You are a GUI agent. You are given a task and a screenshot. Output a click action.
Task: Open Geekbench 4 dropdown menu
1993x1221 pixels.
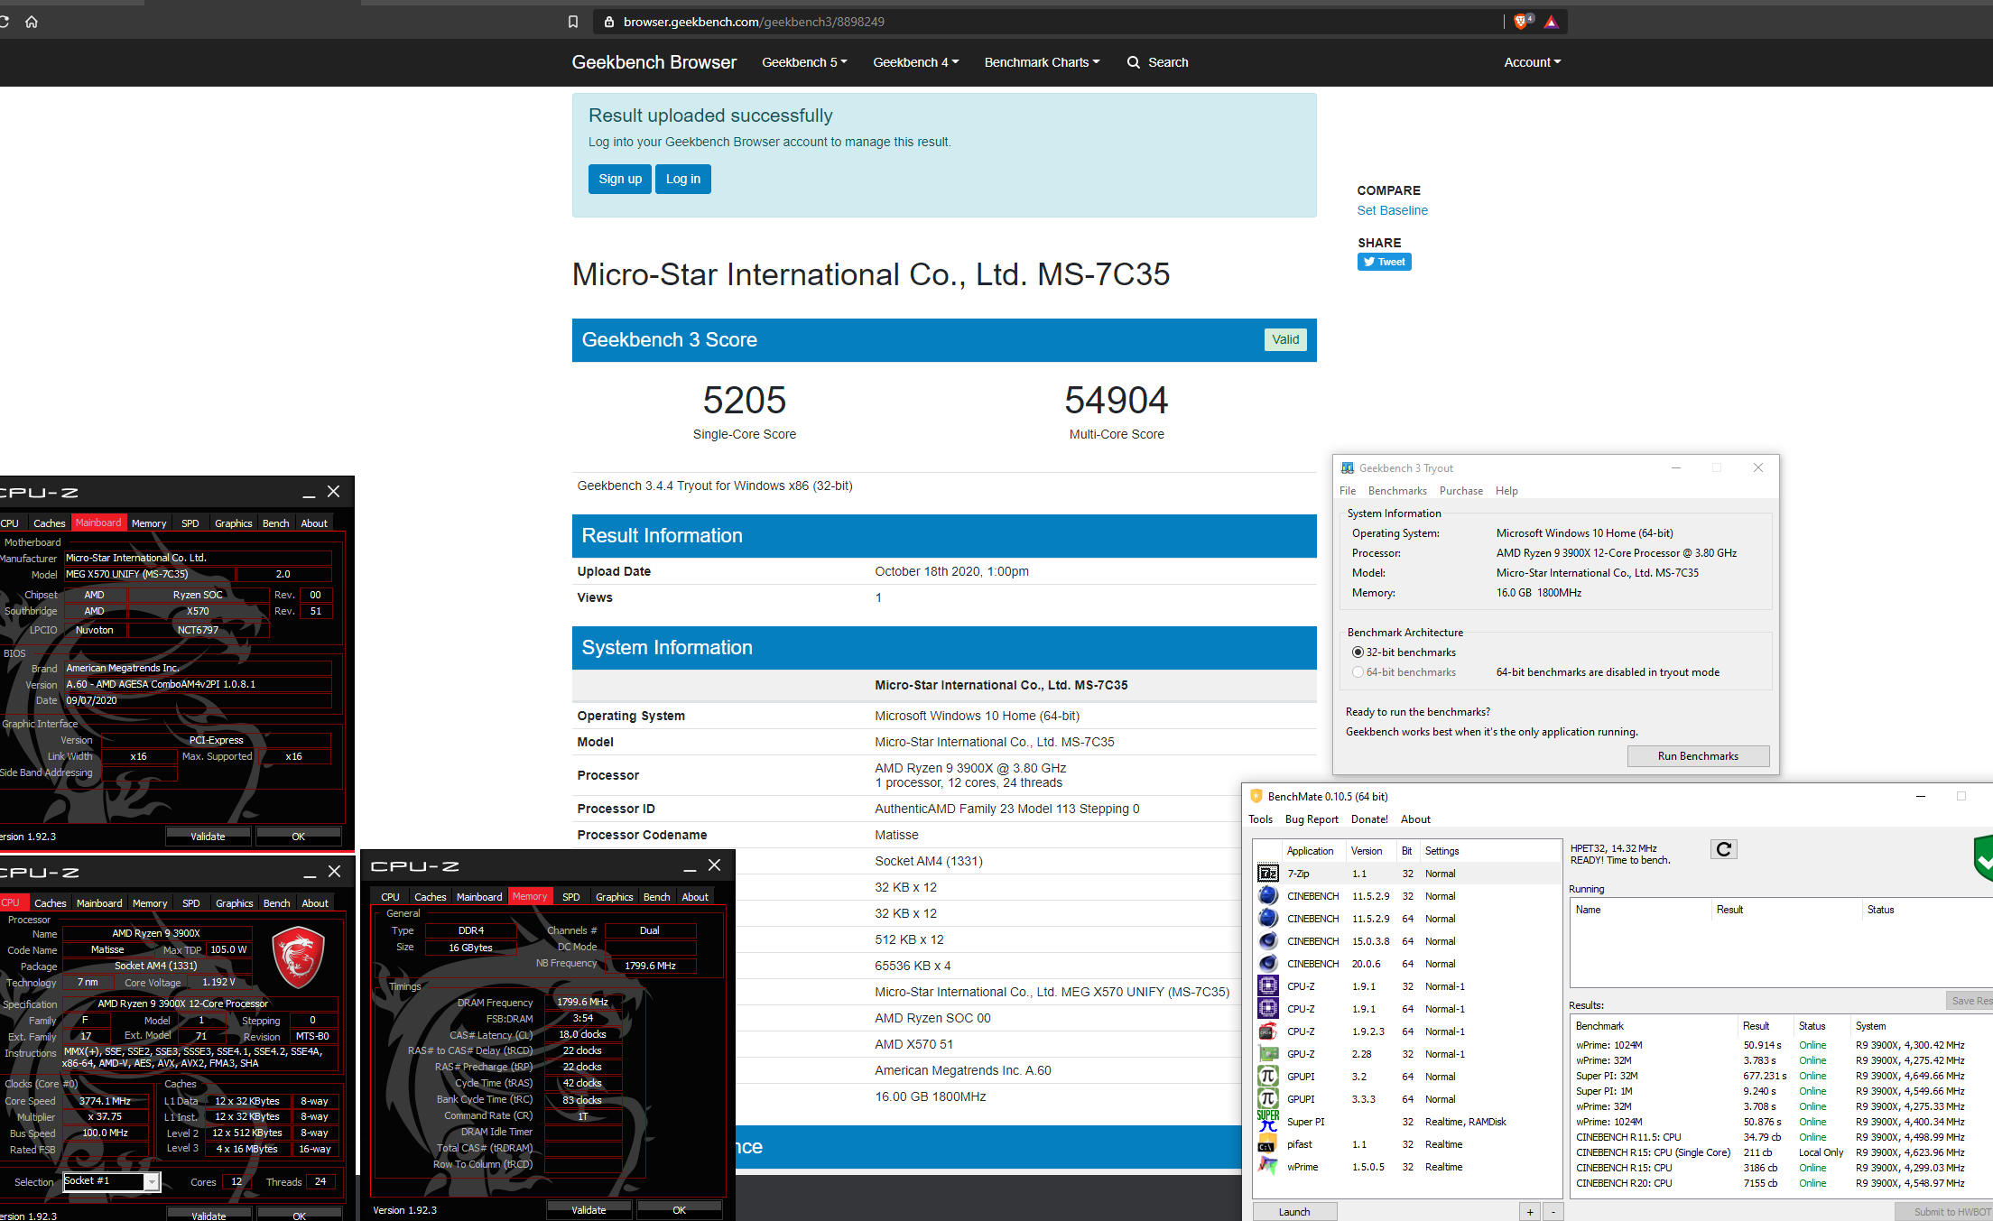[915, 62]
